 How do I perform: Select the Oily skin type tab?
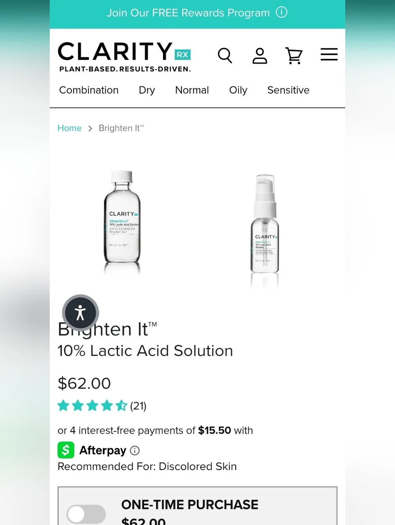click(x=238, y=90)
